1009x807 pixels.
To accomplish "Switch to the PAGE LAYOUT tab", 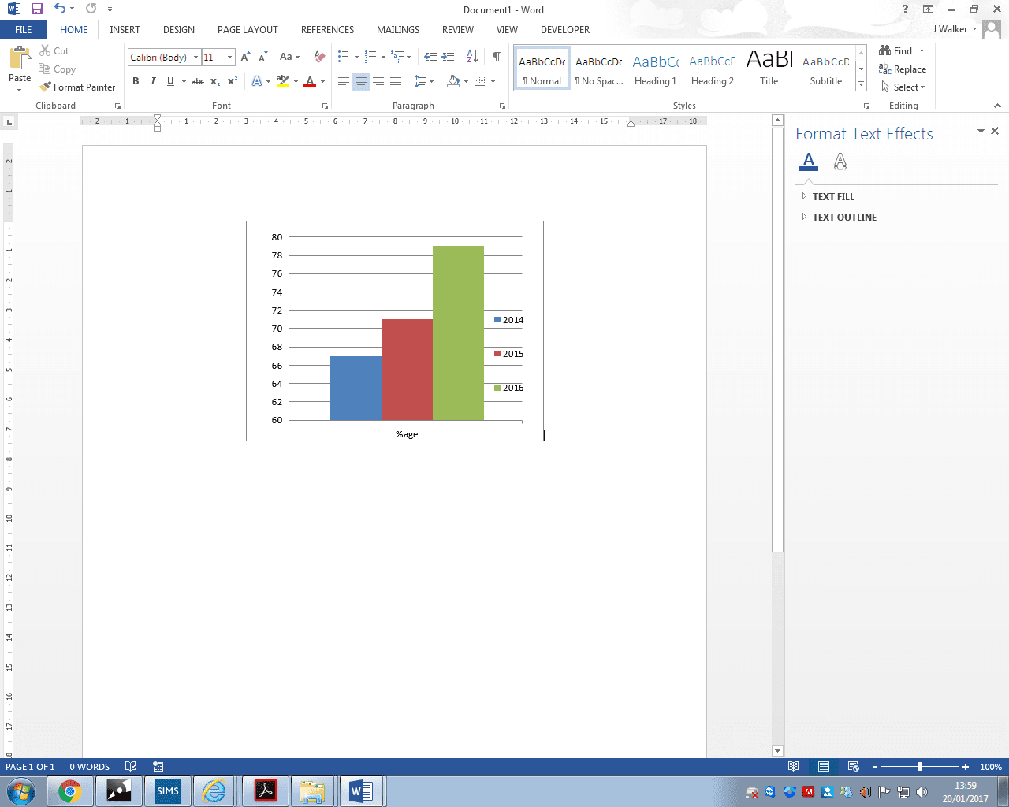I will point(248,30).
